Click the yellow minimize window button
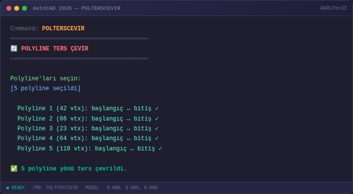The image size is (353, 194). coord(17,8)
